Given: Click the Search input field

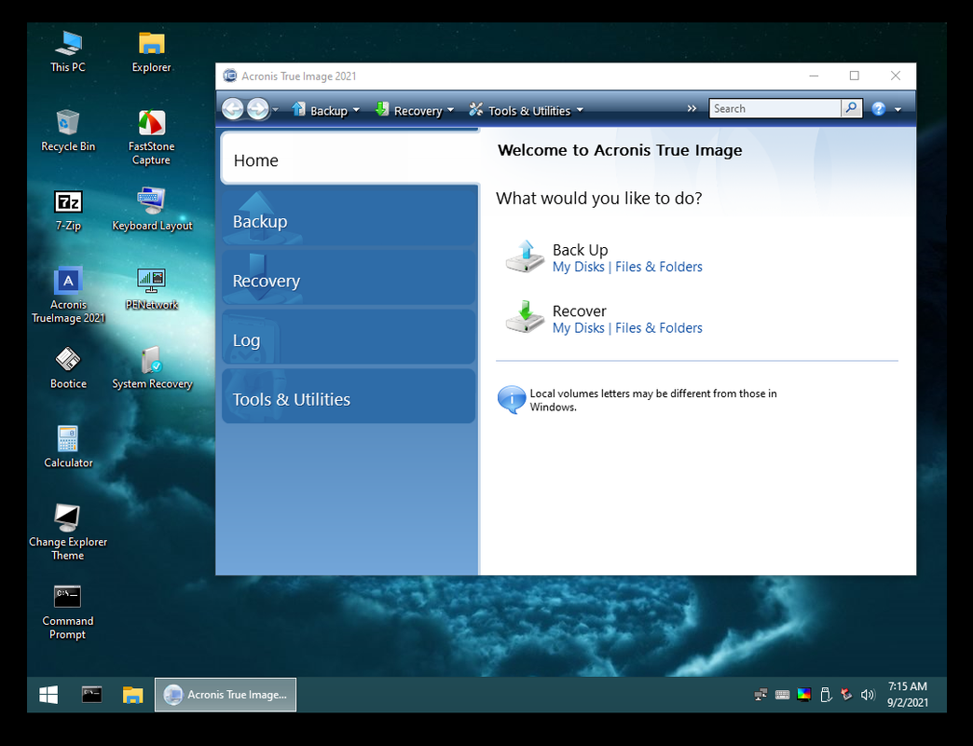Looking at the screenshot, I should [775, 108].
